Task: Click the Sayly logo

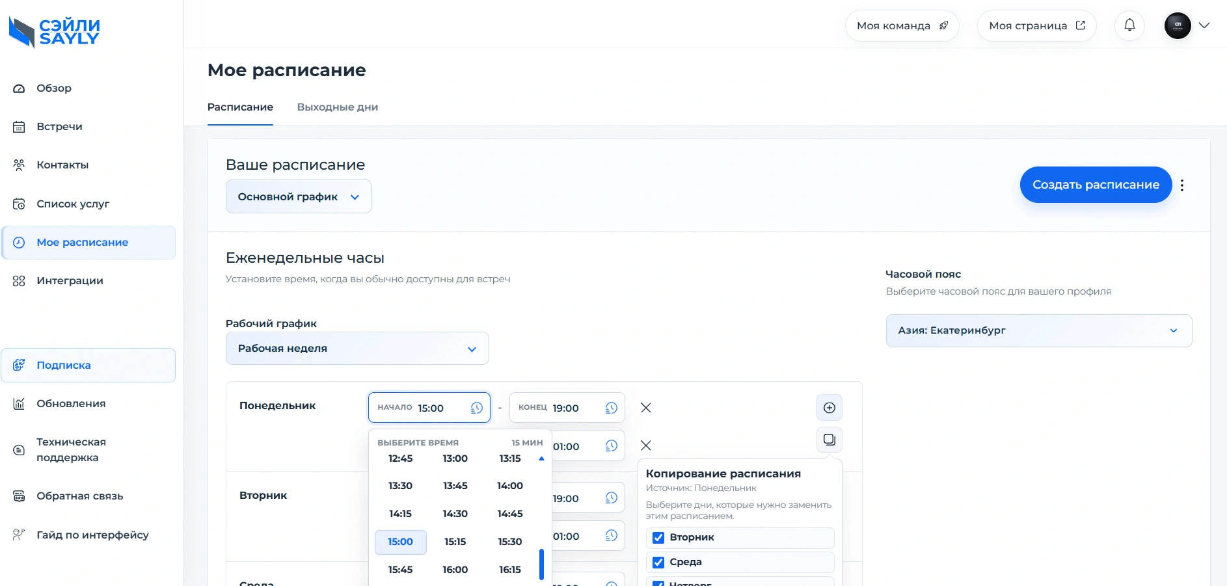Action: pos(54,32)
